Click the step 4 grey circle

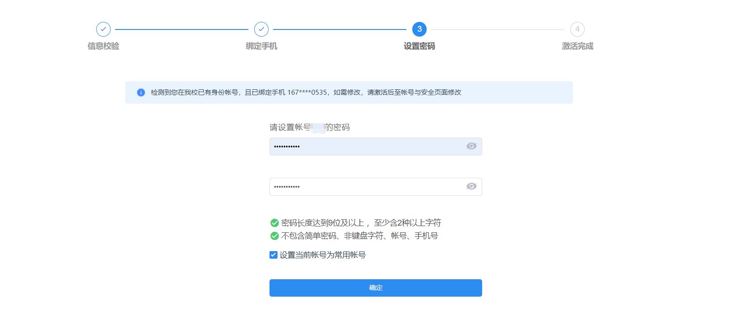click(x=577, y=29)
